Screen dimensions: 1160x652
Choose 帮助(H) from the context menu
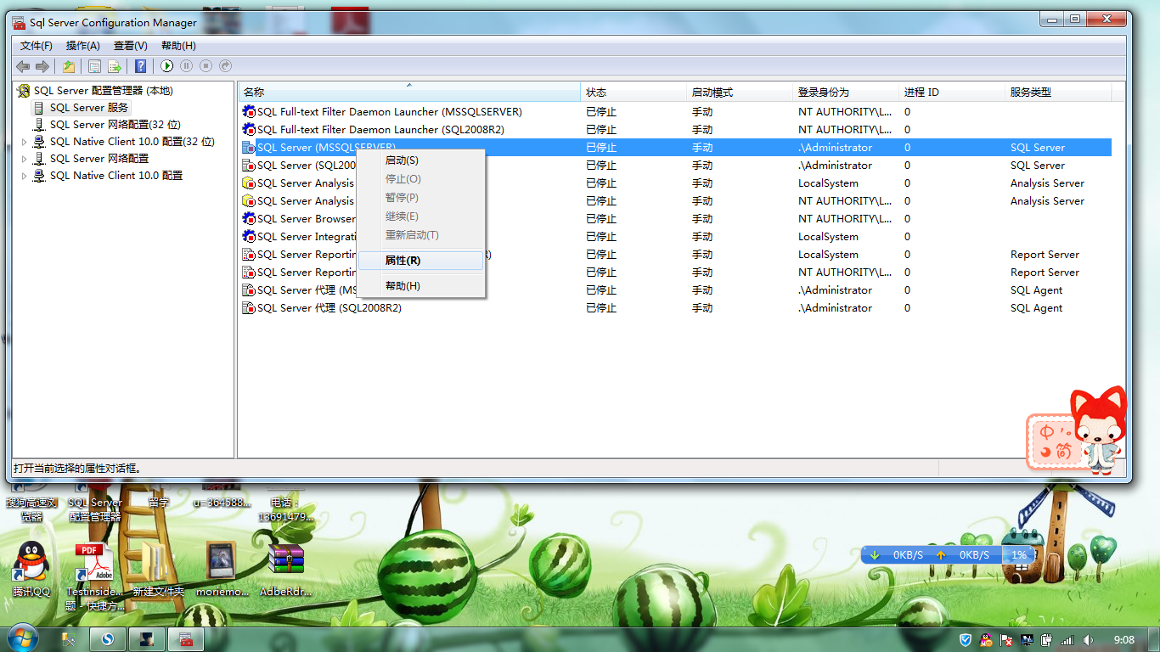421,286
